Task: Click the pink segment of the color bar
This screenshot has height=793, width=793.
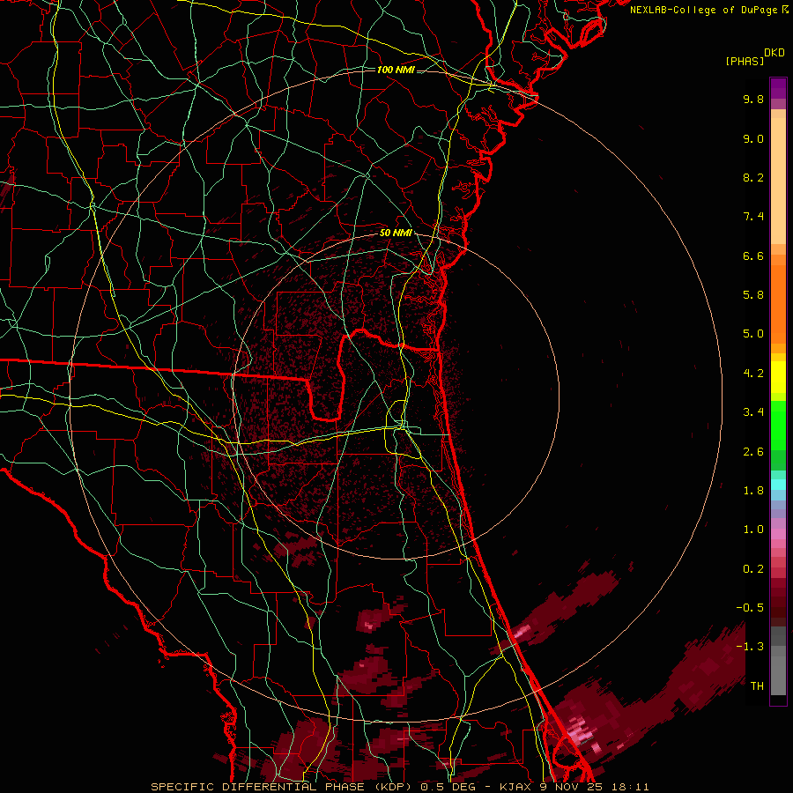Action: 778,534
